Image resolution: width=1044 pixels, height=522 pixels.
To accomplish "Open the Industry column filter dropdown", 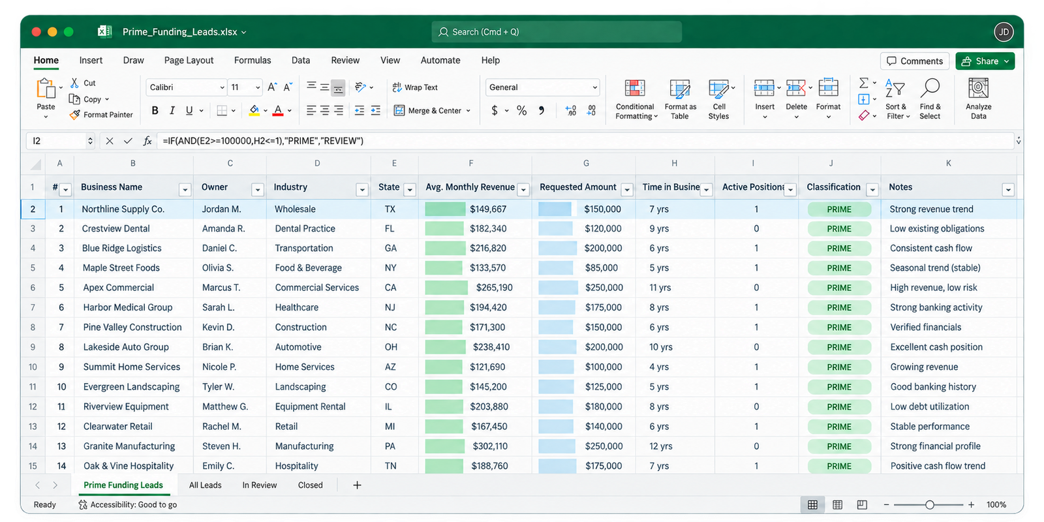I will [362, 190].
